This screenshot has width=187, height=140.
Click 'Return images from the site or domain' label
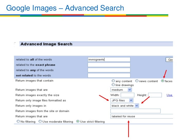42,111
